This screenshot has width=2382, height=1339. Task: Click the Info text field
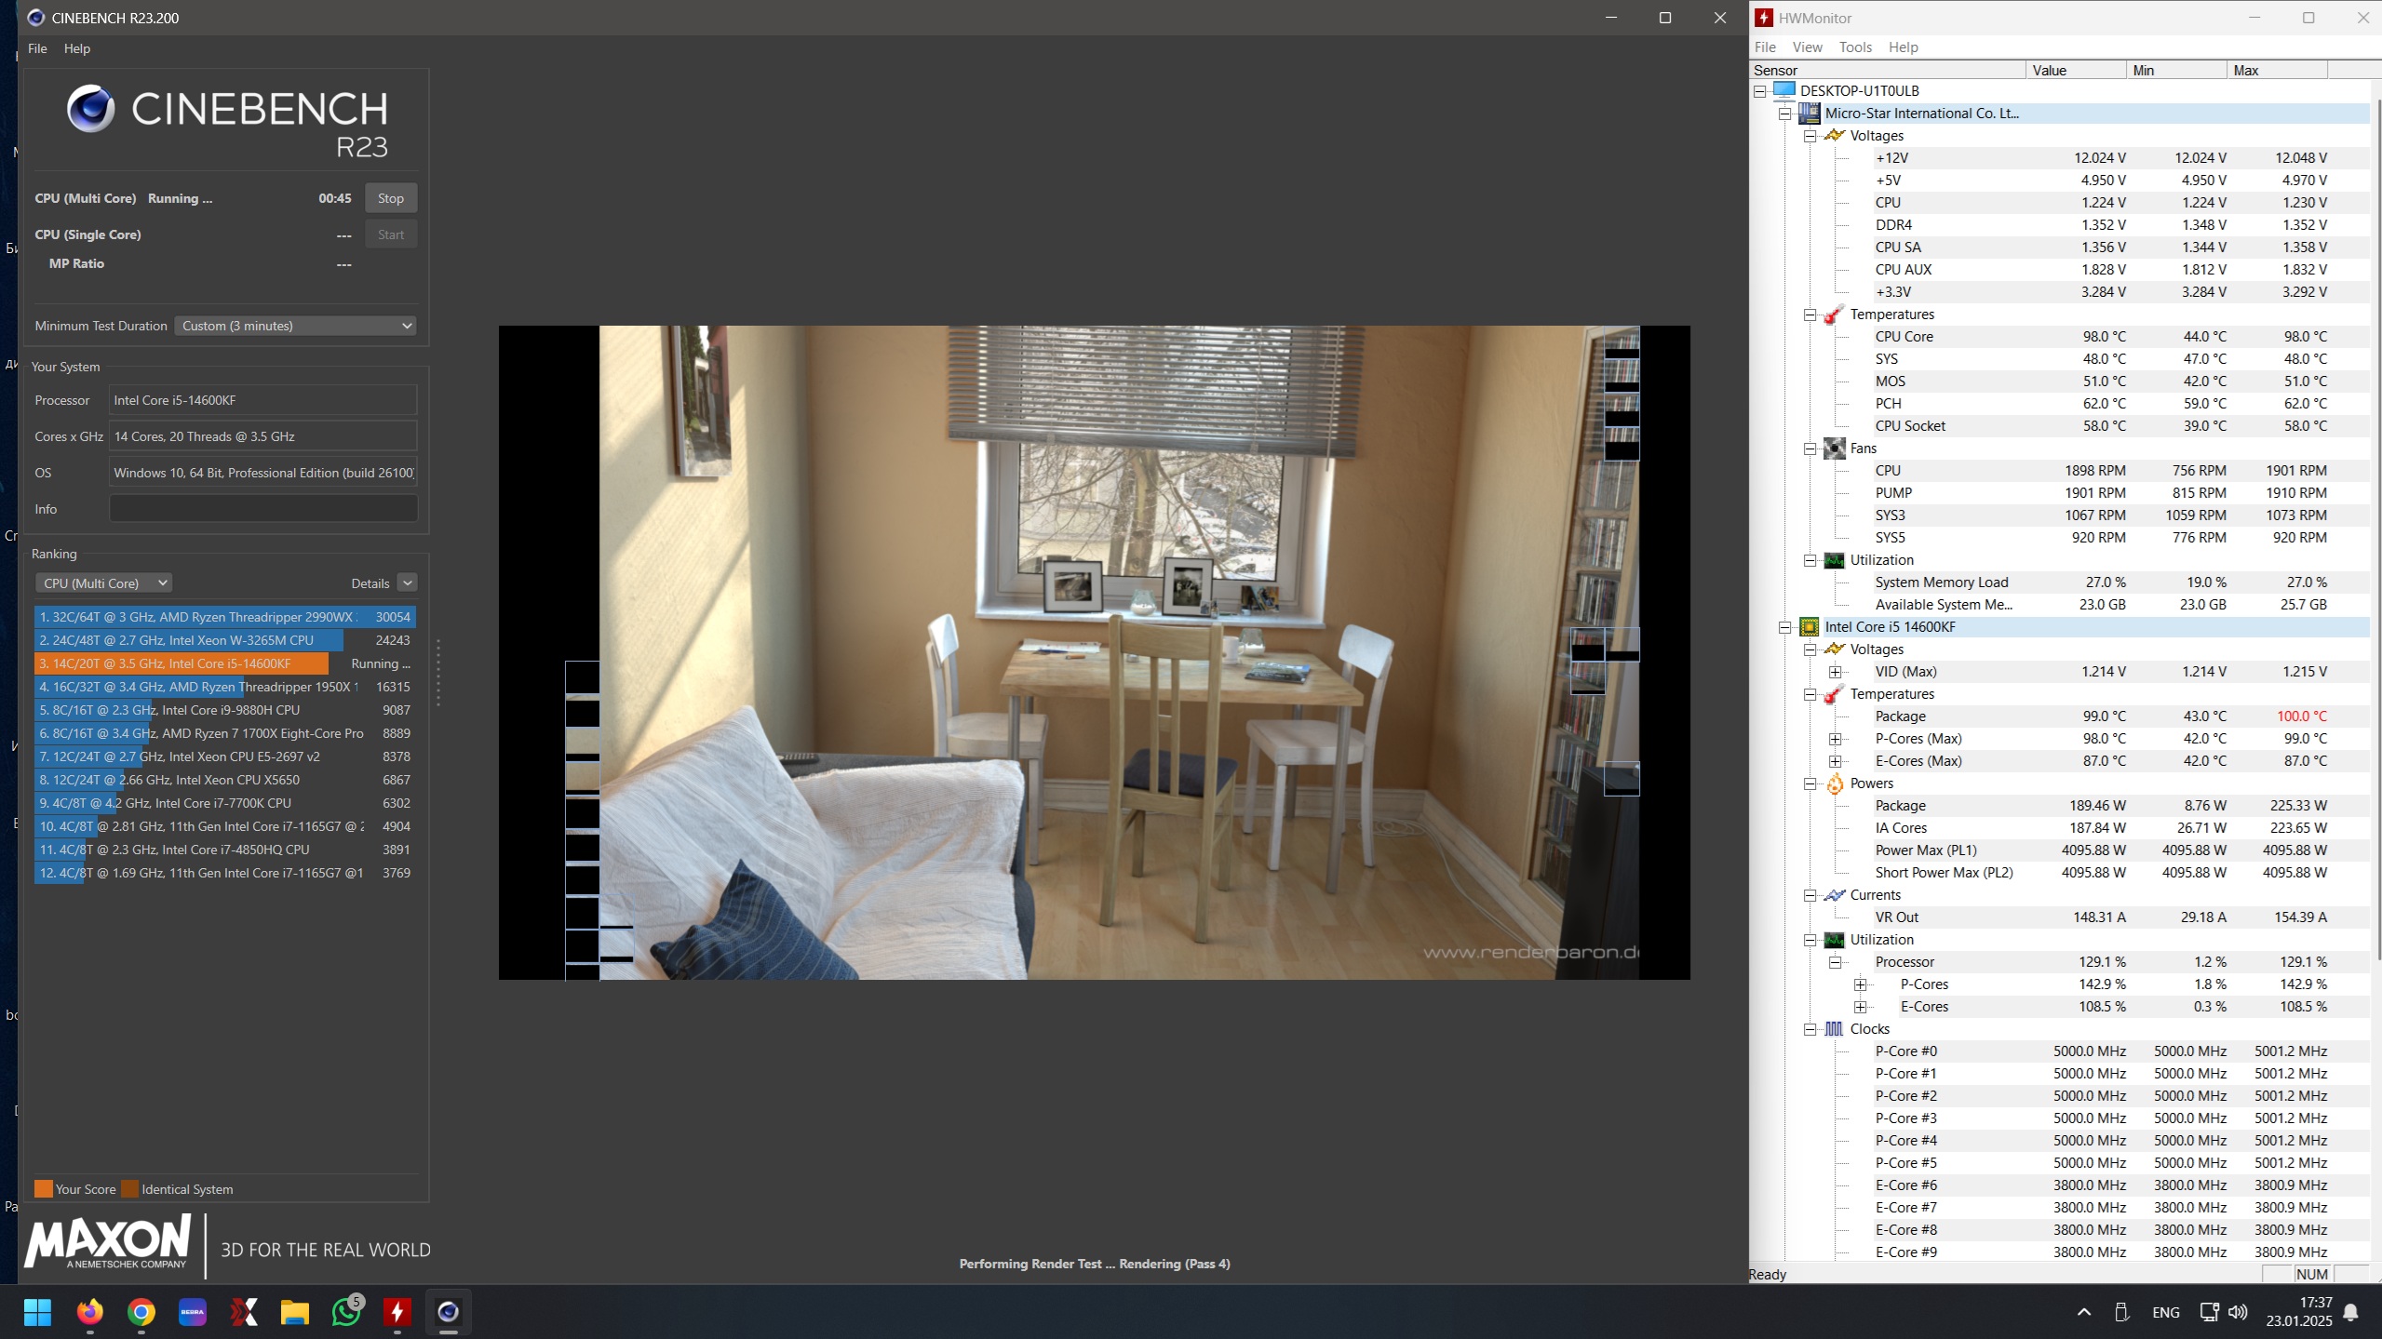[262, 509]
